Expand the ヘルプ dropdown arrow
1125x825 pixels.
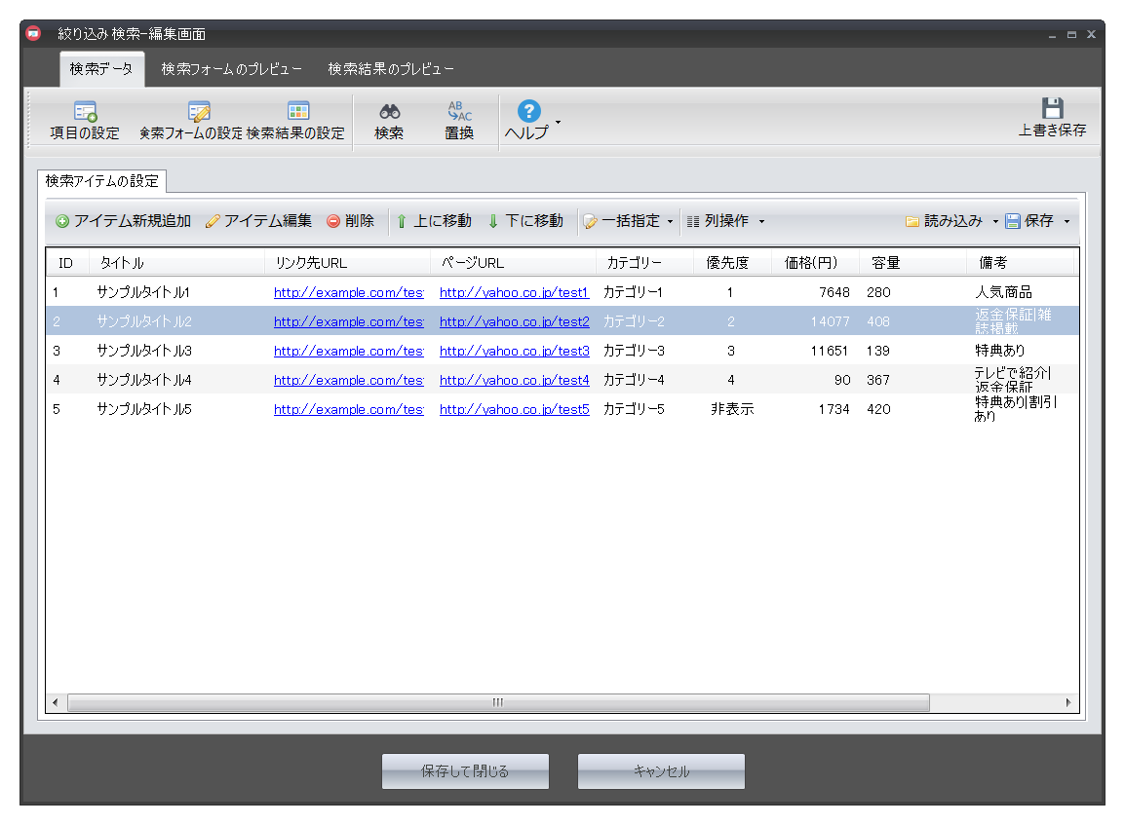point(558,122)
